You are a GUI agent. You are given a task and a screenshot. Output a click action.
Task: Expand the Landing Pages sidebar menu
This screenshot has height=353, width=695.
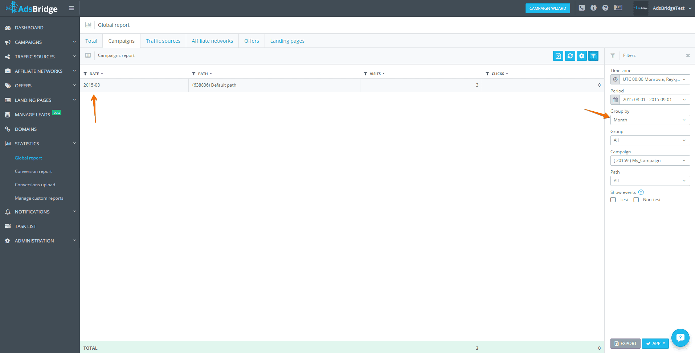tap(40, 100)
